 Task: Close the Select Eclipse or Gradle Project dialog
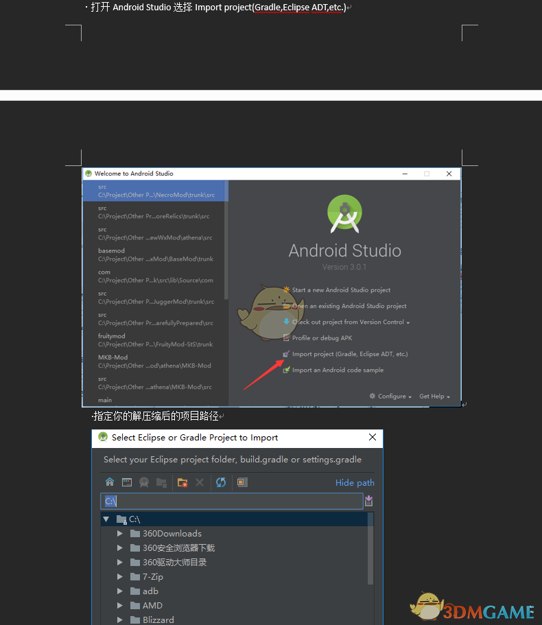pos(373,437)
